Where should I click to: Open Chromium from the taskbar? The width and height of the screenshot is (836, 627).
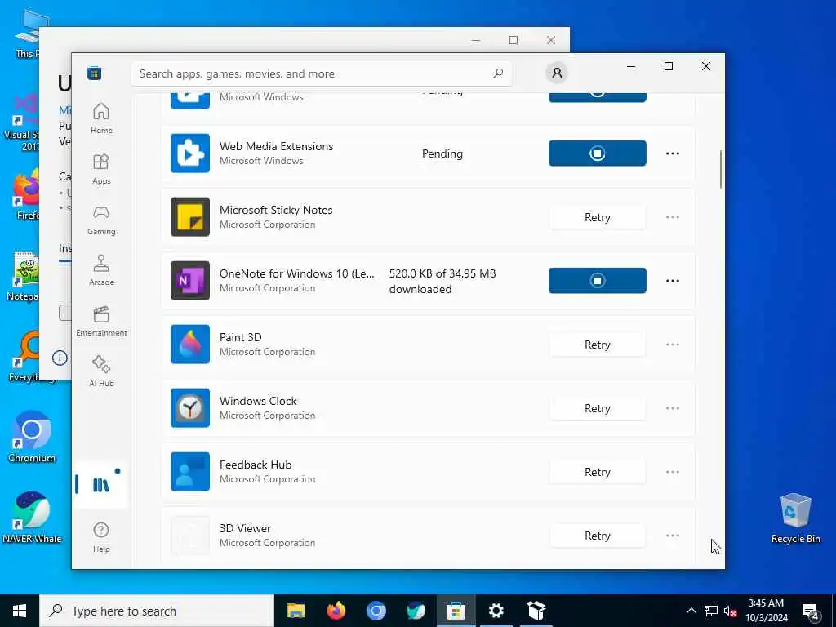click(x=376, y=611)
